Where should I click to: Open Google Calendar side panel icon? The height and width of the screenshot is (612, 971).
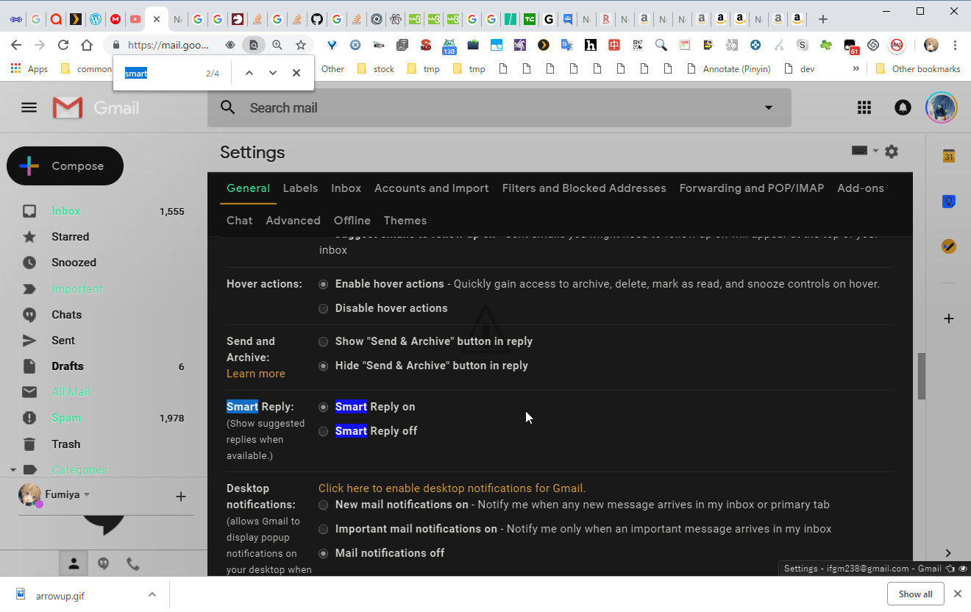[x=949, y=157]
